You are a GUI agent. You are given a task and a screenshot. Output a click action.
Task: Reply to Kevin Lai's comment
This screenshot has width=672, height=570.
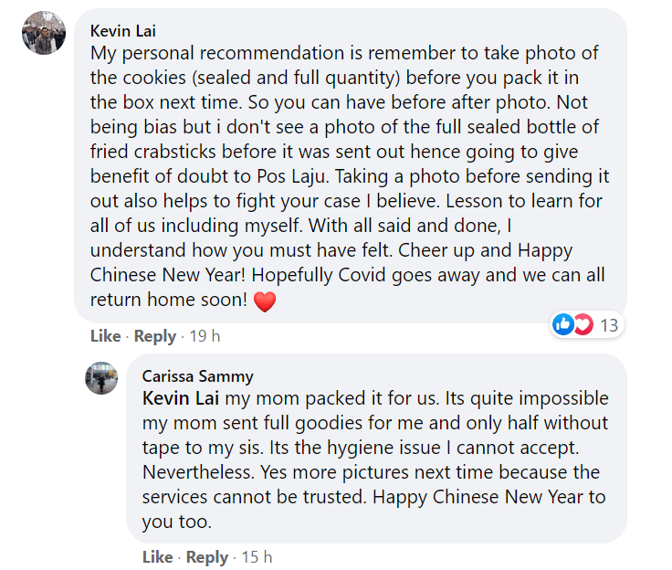click(155, 336)
